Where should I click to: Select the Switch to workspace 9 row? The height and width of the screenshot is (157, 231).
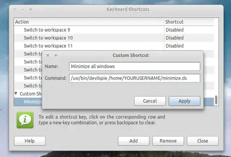point(114,30)
